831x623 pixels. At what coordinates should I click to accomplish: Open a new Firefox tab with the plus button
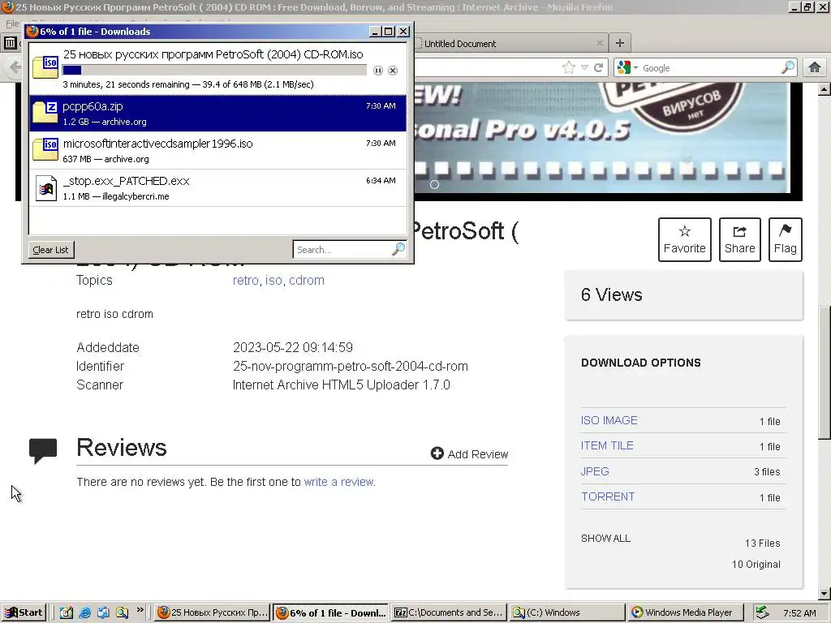619,43
